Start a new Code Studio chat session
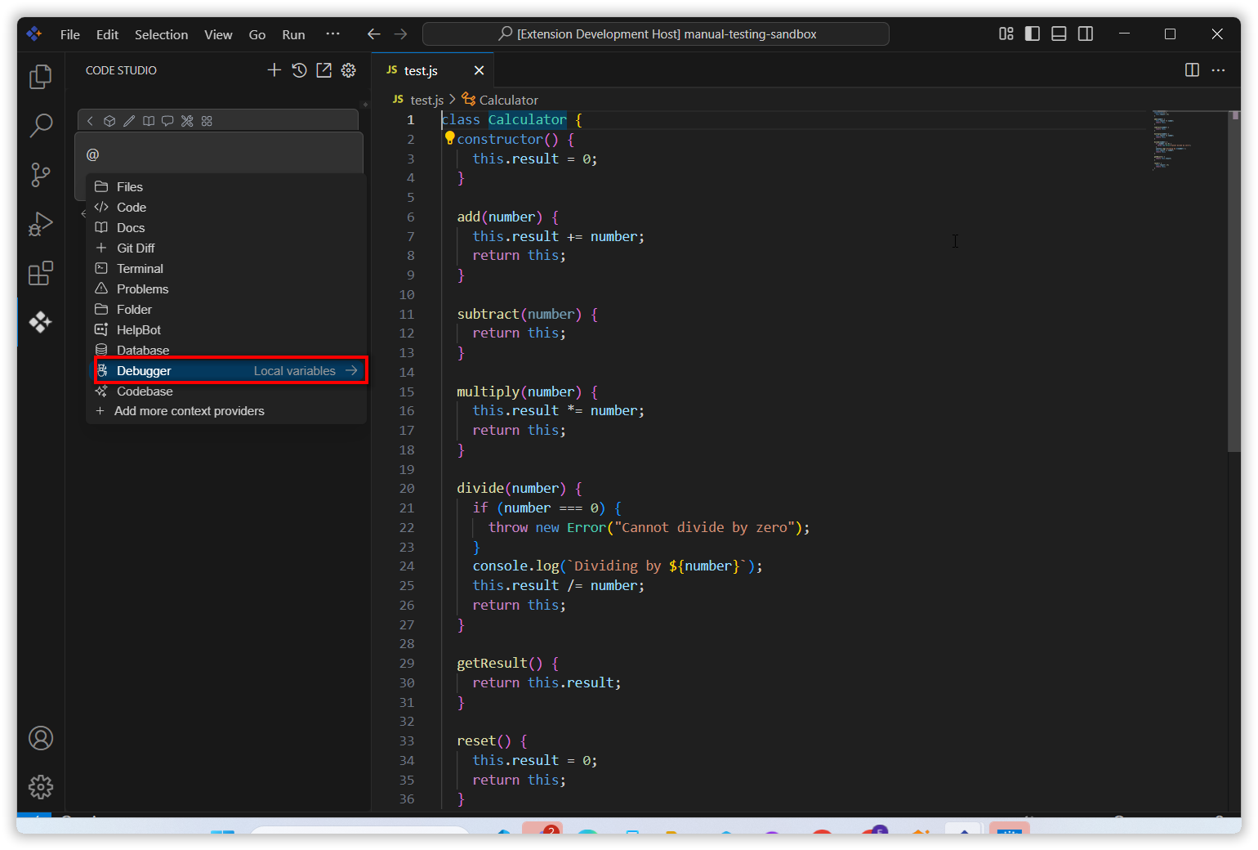Screen dimensions: 1258x850 274,70
